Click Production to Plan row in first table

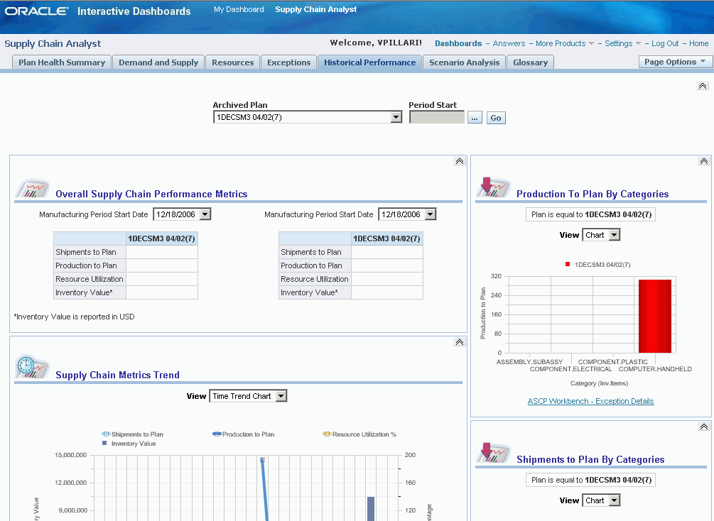click(x=126, y=265)
